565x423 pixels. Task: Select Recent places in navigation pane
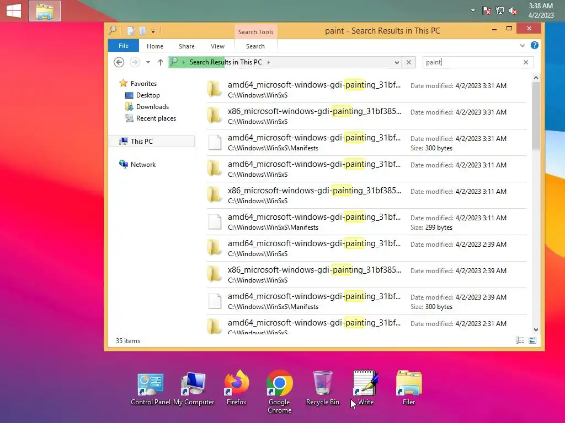151,118
